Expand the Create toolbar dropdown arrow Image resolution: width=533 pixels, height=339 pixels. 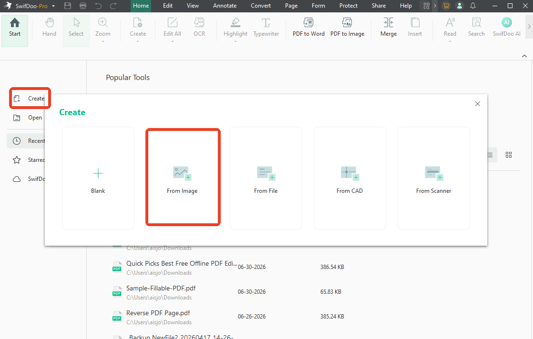click(138, 41)
